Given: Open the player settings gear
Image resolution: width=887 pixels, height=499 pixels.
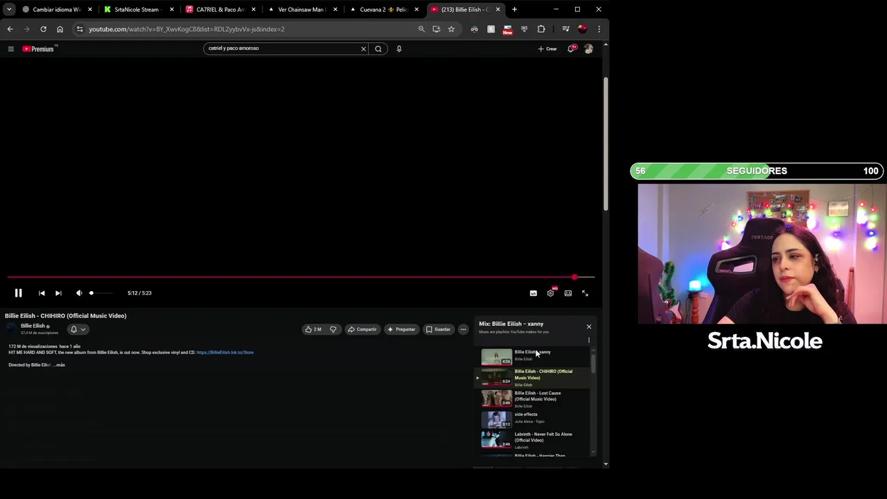Looking at the screenshot, I should tap(550, 293).
